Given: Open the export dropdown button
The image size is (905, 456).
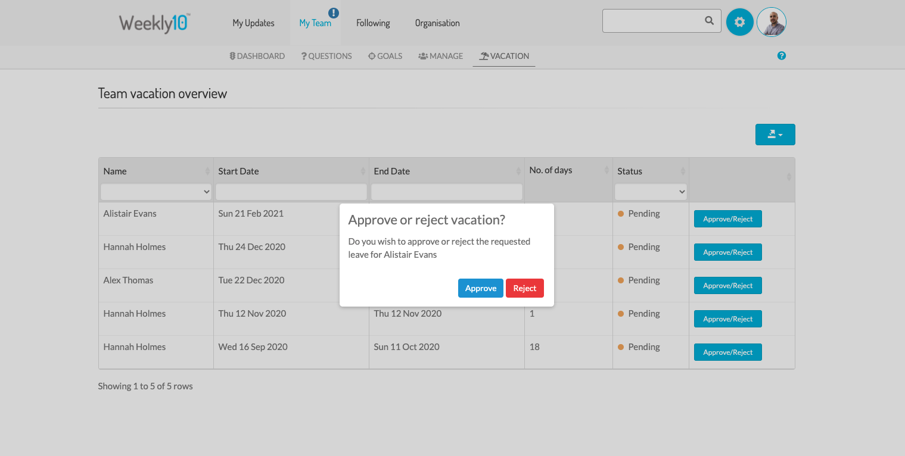Looking at the screenshot, I should click(775, 135).
